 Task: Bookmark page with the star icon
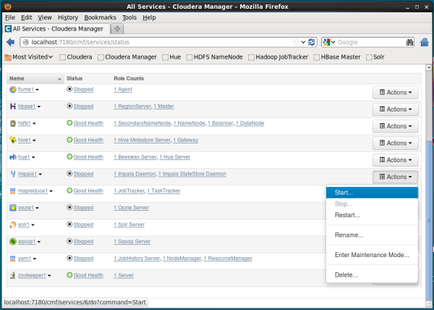[296, 42]
